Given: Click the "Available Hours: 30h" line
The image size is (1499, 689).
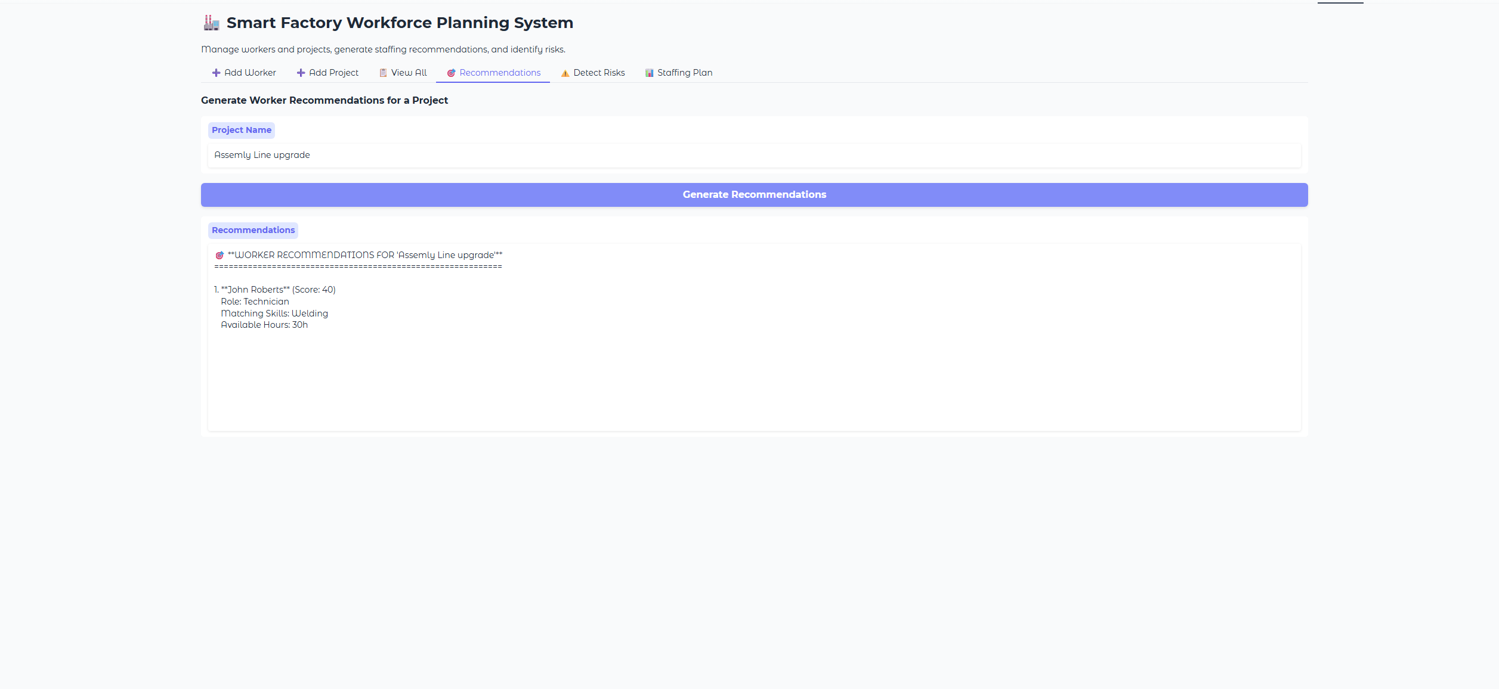Looking at the screenshot, I should pos(264,325).
